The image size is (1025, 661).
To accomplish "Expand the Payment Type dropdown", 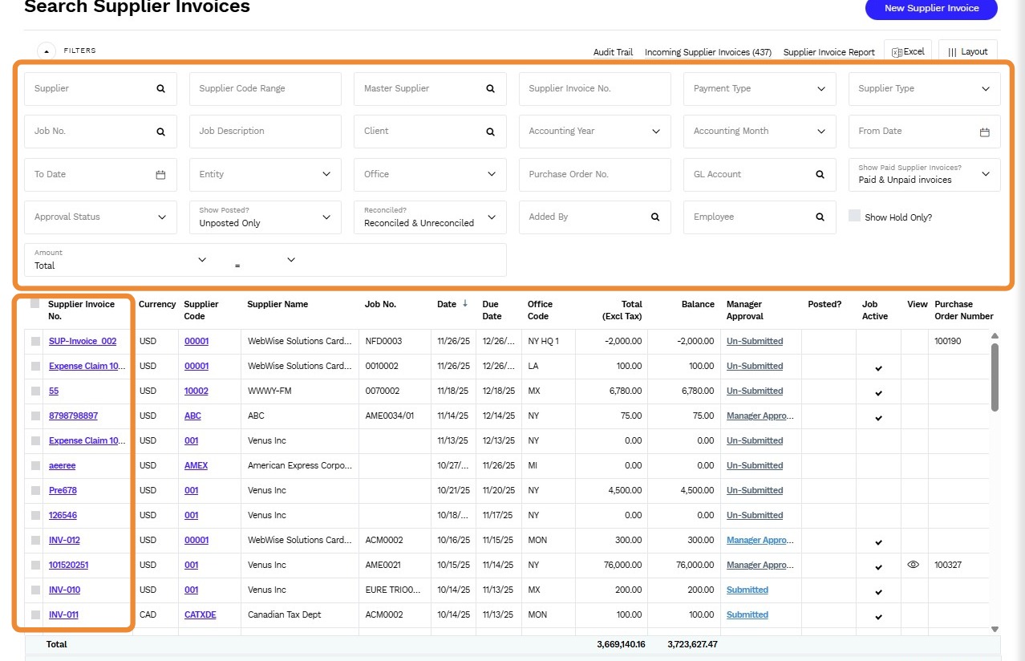I will tap(820, 89).
